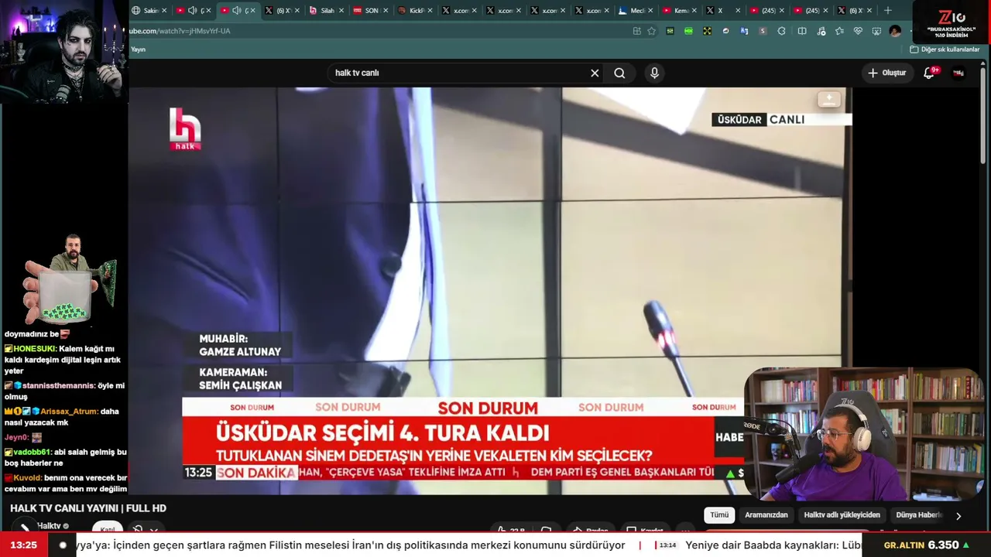Image resolution: width=991 pixels, height=557 pixels.
Task: Click the gray S extension icon
Action: pyautogui.click(x=763, y=31)
